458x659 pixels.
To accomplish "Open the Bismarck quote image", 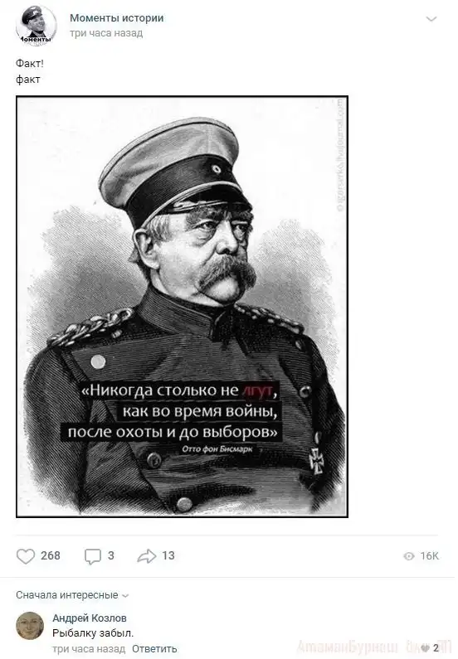I will (x=182, y=307).
